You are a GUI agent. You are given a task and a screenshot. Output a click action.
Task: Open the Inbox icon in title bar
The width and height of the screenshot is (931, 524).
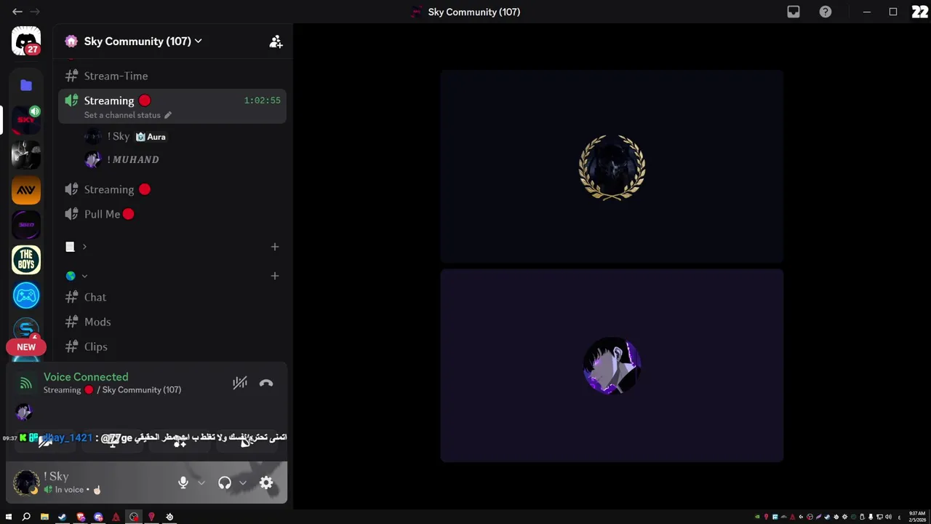tap(794, 12)
